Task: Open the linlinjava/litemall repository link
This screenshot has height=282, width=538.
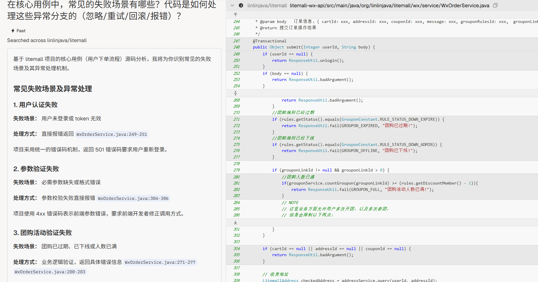Action: click(x=267, y=6)
